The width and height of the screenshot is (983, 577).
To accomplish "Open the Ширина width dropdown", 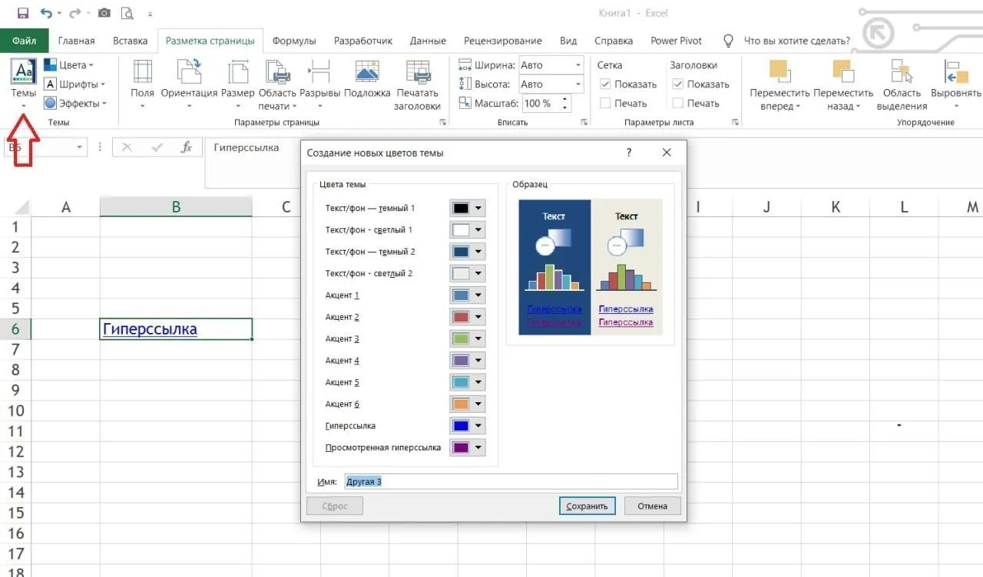I will [x=578, y=65].
